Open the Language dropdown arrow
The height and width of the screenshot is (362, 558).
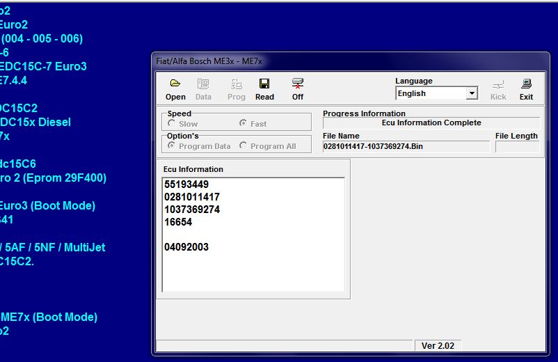(472, 93)
